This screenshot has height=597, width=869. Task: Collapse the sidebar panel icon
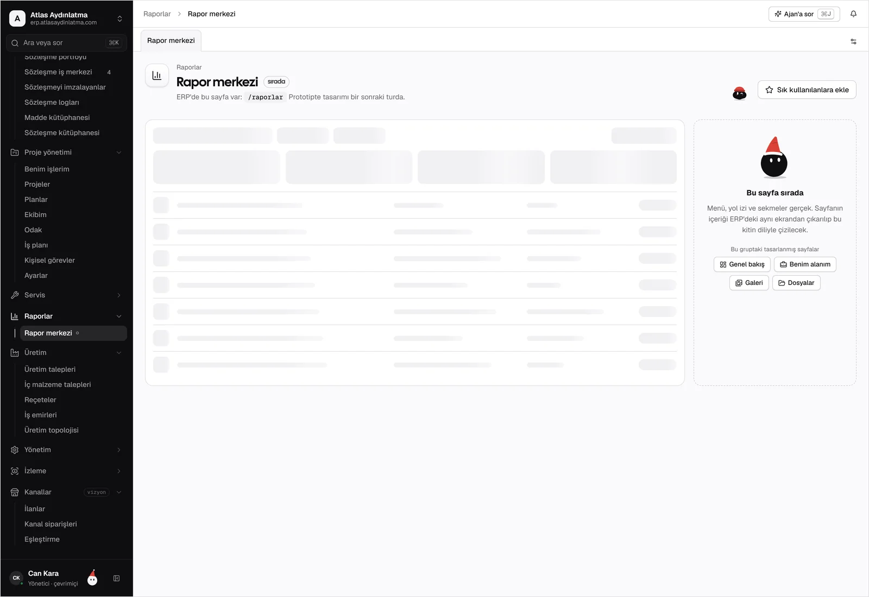click(x=116, y=579)
